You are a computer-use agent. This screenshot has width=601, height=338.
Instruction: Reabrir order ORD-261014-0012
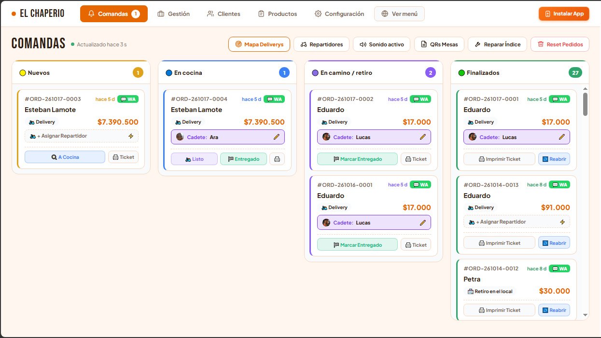(554, 310)
